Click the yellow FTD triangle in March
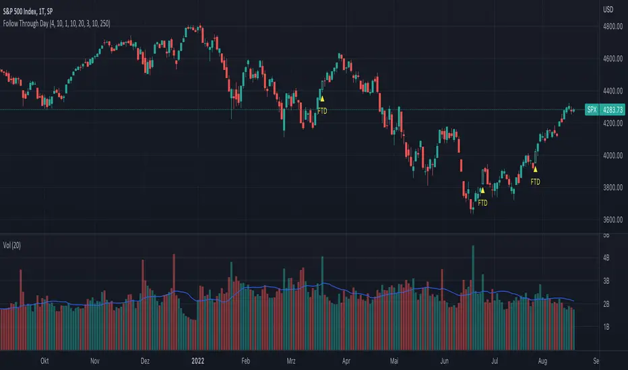Image resolution: width=628 pixels, height=370 pixels. coord(323,99)
